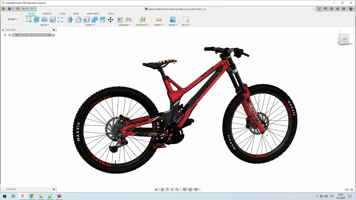
Task: Select Intense M29 root component row
Action: tap(32, 35)
